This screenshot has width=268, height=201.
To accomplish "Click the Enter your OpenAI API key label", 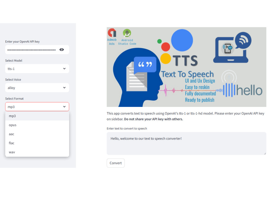I will tap(23, 42).
